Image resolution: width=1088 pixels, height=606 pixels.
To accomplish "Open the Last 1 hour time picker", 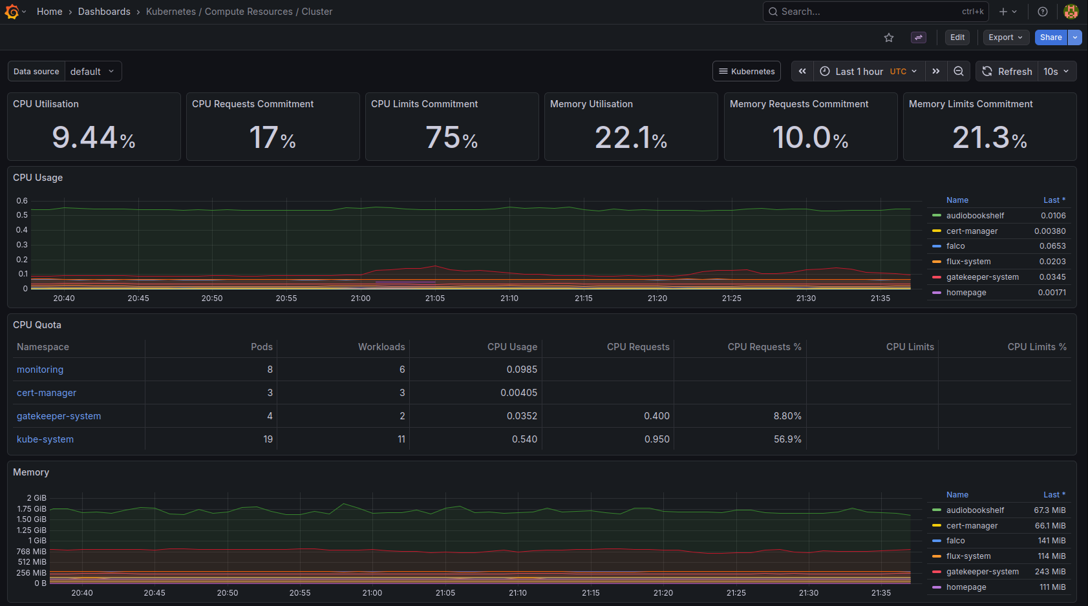I will coord(869,71).
